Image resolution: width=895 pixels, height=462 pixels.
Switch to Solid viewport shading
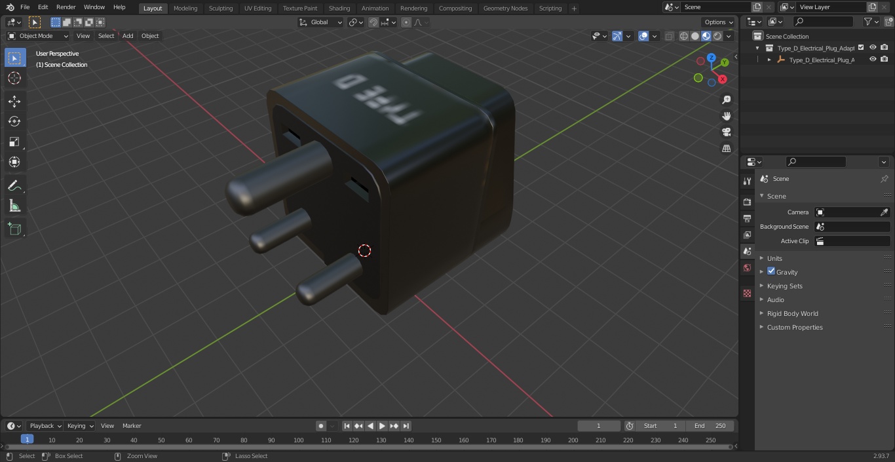pos(695,36)
